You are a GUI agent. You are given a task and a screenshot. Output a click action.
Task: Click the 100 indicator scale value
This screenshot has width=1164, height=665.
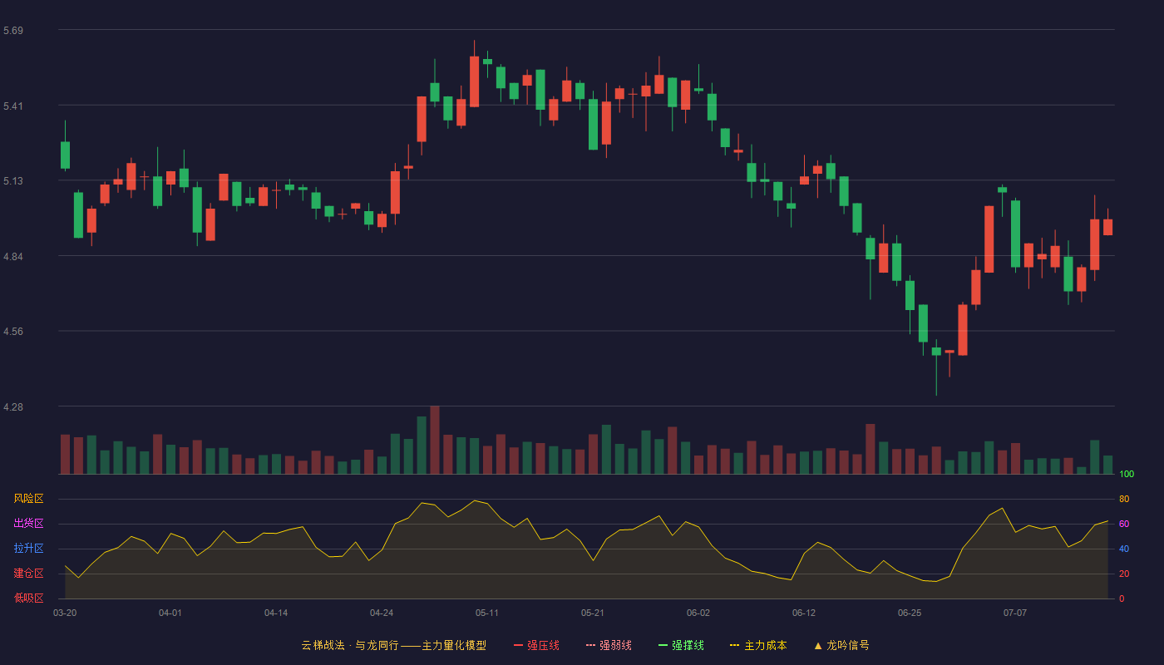click(x=1127, y=474)
